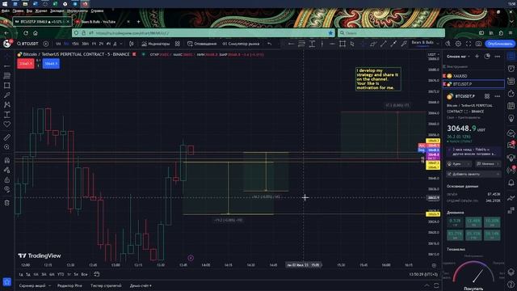Screen dimensions: 517x291
Task: Open go-to-date calendar icon
Action: (x=96, y=274)
